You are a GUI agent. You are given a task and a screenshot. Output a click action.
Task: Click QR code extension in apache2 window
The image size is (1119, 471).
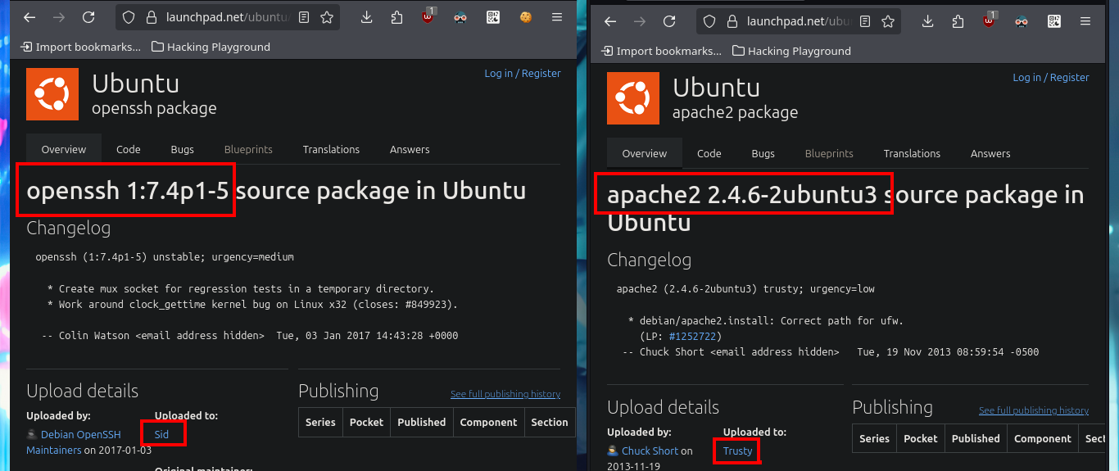[x=1054, y=21]
